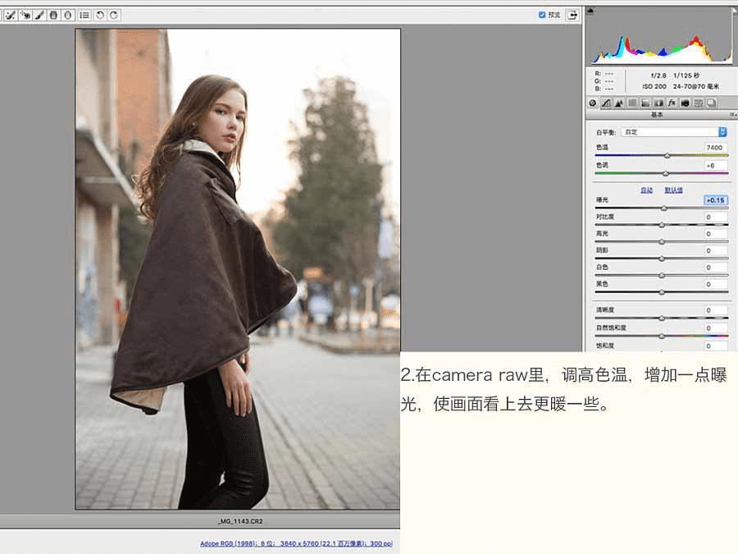Screen dimensions: 738x554
Task: Click the 默认值 default link
Action: click(x=673, y=190)
